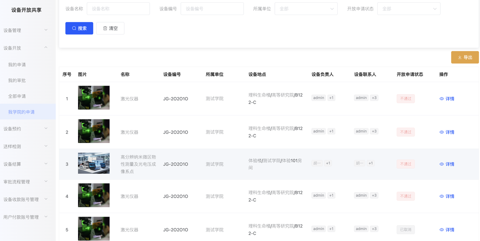Image resolution: width=480 pixels, height=241 pixels.
Task: Click 激光仪器 name in row 1
Action: (x=129, y=99)
